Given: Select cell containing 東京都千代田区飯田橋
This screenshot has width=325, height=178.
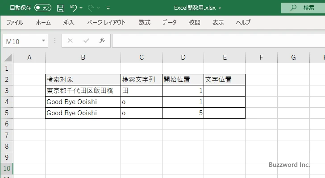Looking at the screenshot, I should 83,91.
